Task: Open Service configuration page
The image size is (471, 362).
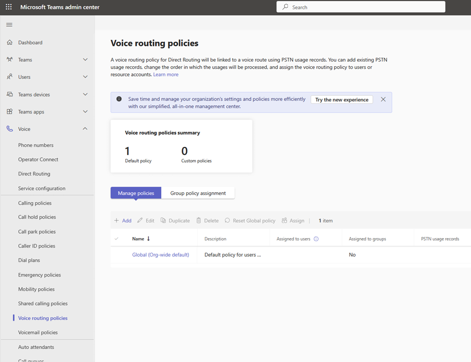Action: 42,189
